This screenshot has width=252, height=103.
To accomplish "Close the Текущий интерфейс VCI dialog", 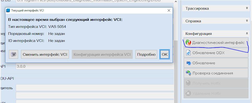I will point(169,11).
